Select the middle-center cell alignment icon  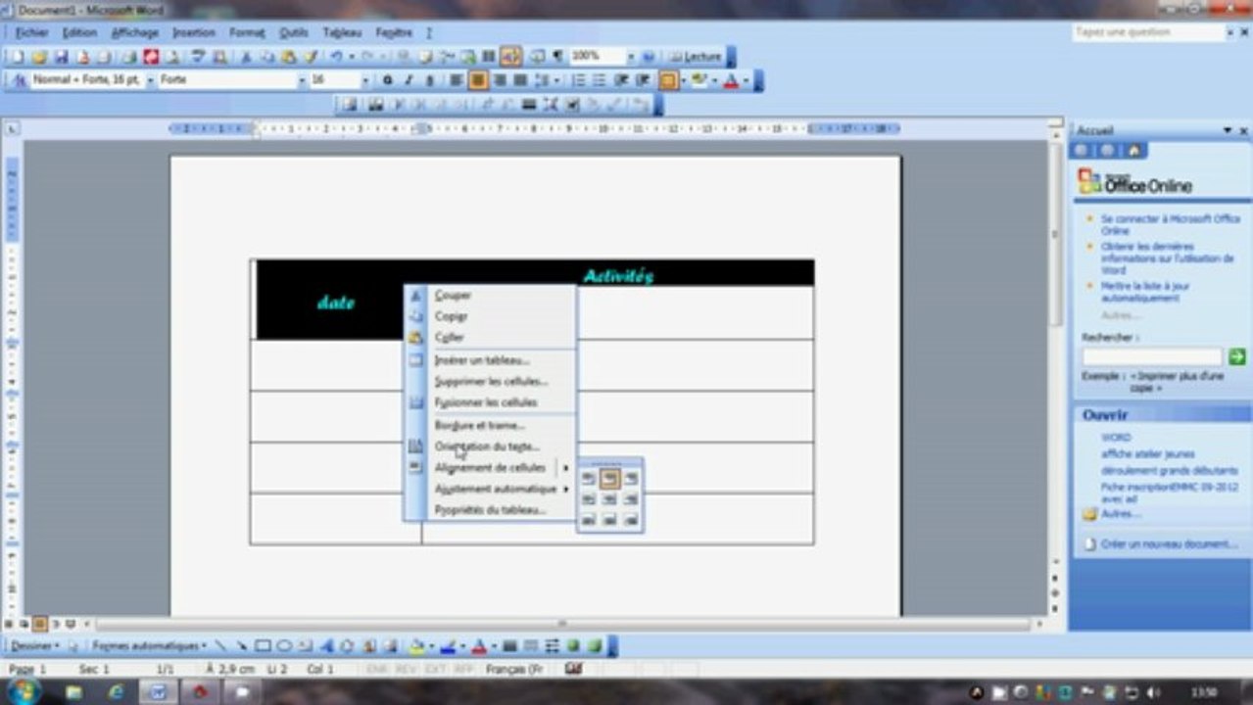point(609,499)
